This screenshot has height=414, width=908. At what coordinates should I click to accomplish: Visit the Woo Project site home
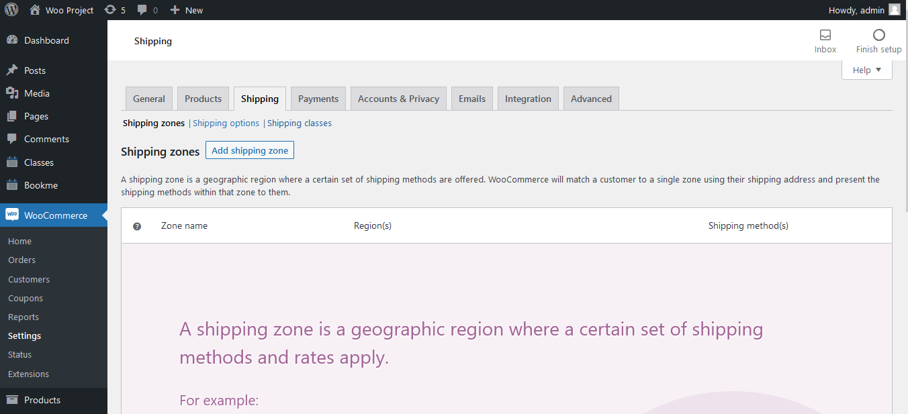(x=62, y=10)
